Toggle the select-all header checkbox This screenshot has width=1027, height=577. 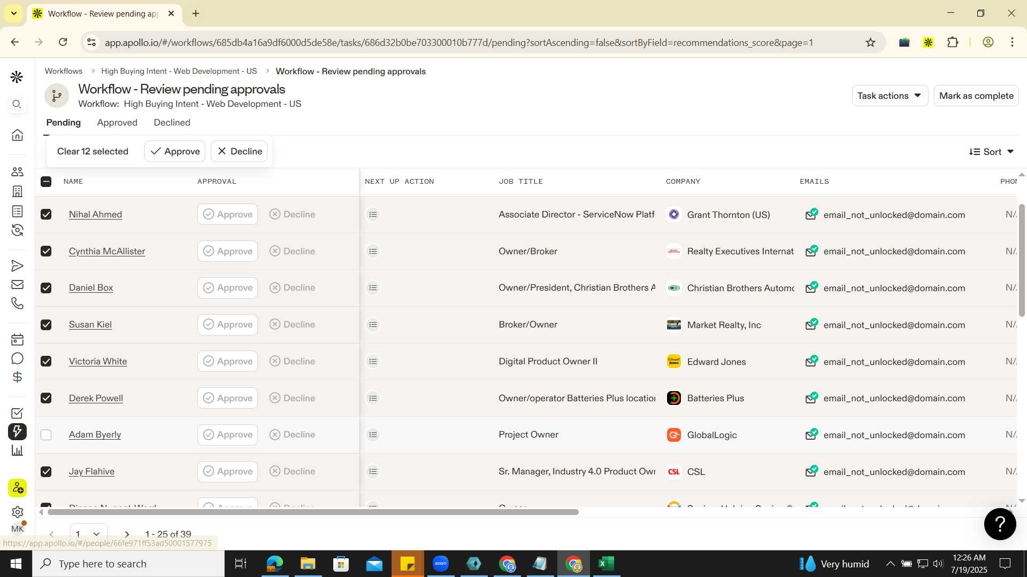[46, 182]
